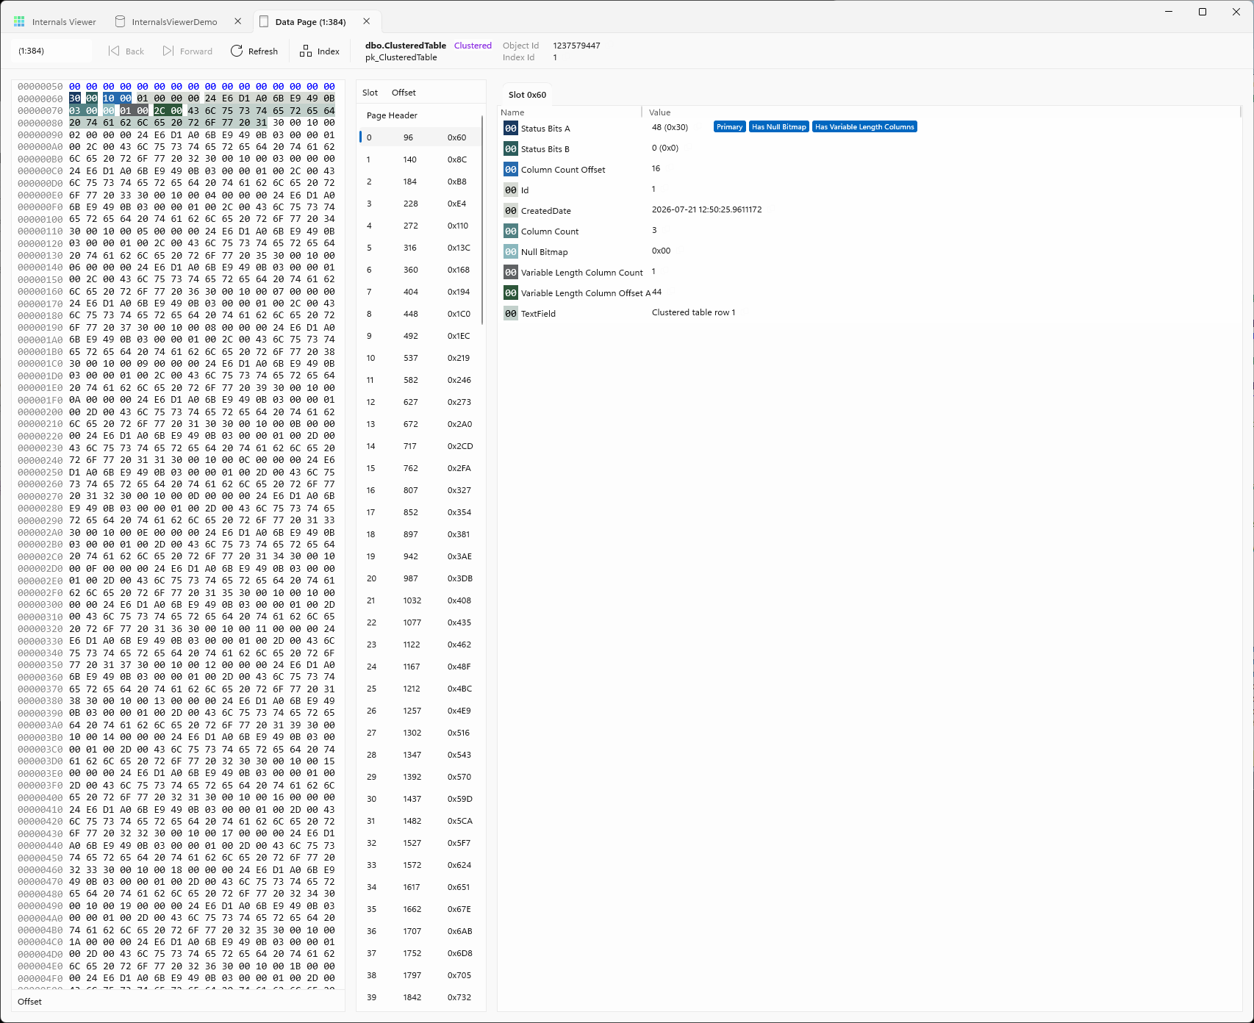
Task: Click the CreatedDate field color marker
Action: (x=511, y=211)
